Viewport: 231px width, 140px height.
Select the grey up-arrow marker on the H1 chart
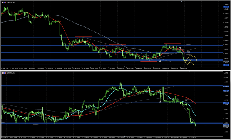pos(160,101)
